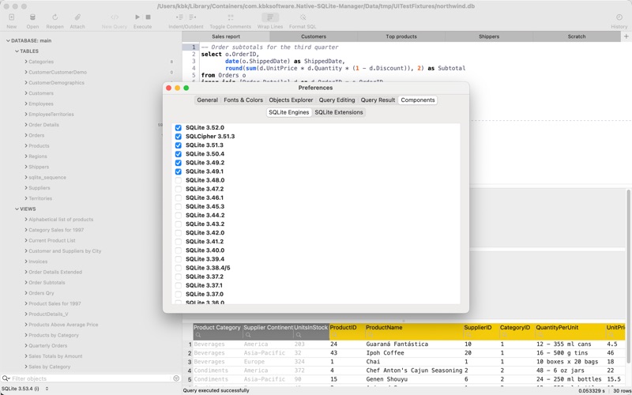Uncheck the SQLite 3.52.0 engine
The height and width of the screenshot is (395, 632).
[179, 128]
